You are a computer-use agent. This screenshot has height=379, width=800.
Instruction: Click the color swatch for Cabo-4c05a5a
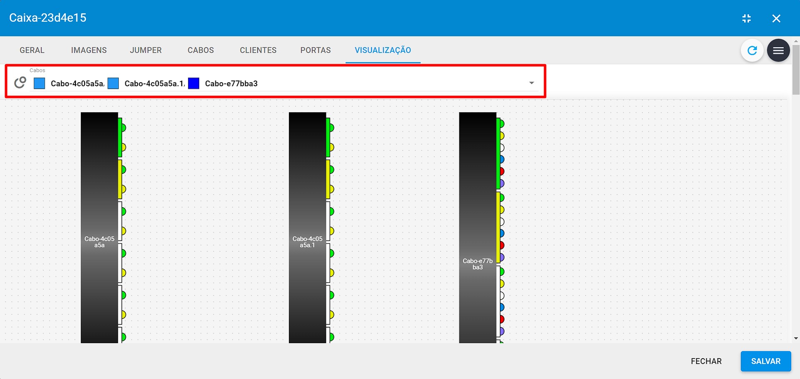click(40, 83)
